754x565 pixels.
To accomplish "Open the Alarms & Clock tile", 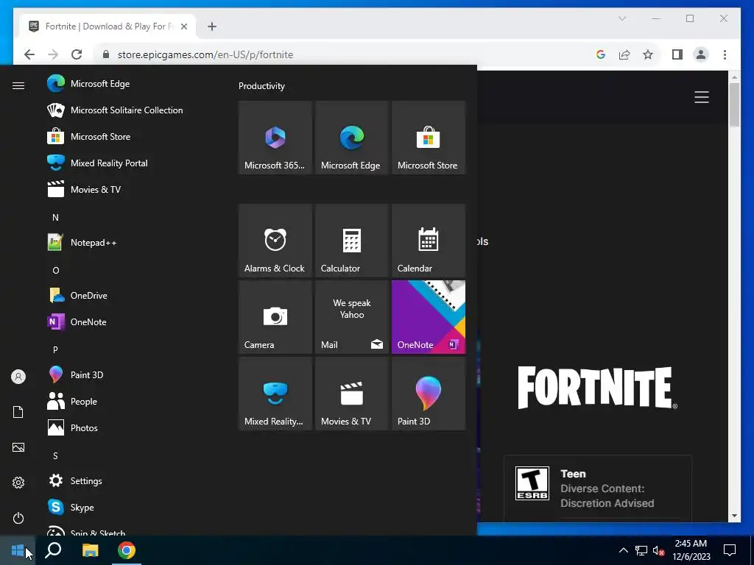I will click(x=275, y=241).
